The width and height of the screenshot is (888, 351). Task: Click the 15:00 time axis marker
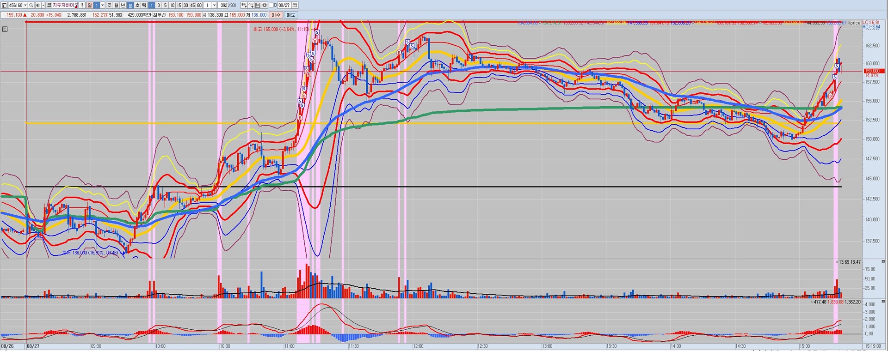point(805,346)
